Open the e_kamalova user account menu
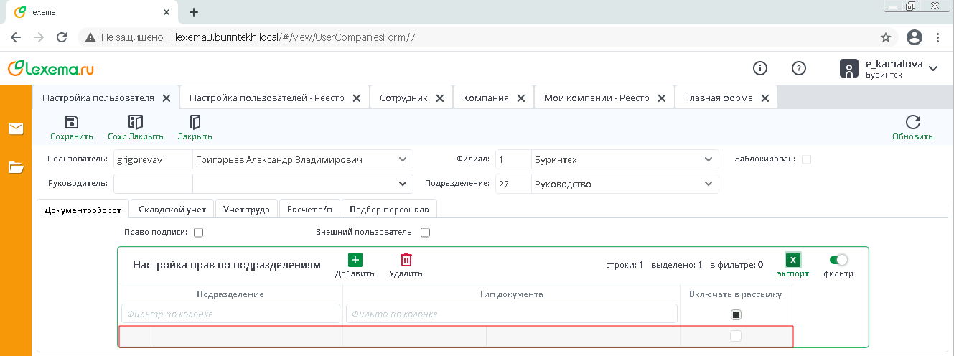Image resolution: width=954 pixels, height=356 pixels. (933, 68)
